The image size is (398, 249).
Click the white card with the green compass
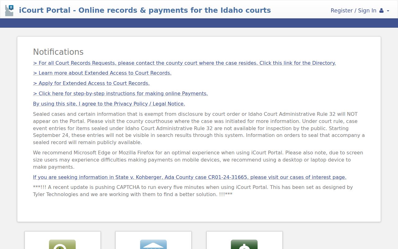coord(62,240)
